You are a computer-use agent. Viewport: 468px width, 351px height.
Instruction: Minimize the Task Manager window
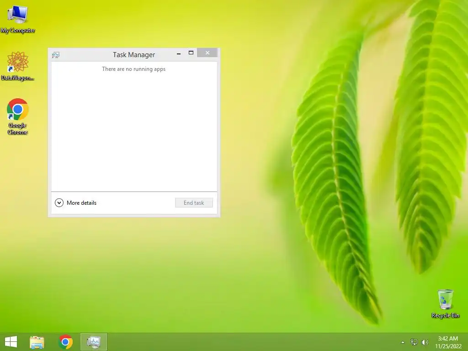pos(179,53)
